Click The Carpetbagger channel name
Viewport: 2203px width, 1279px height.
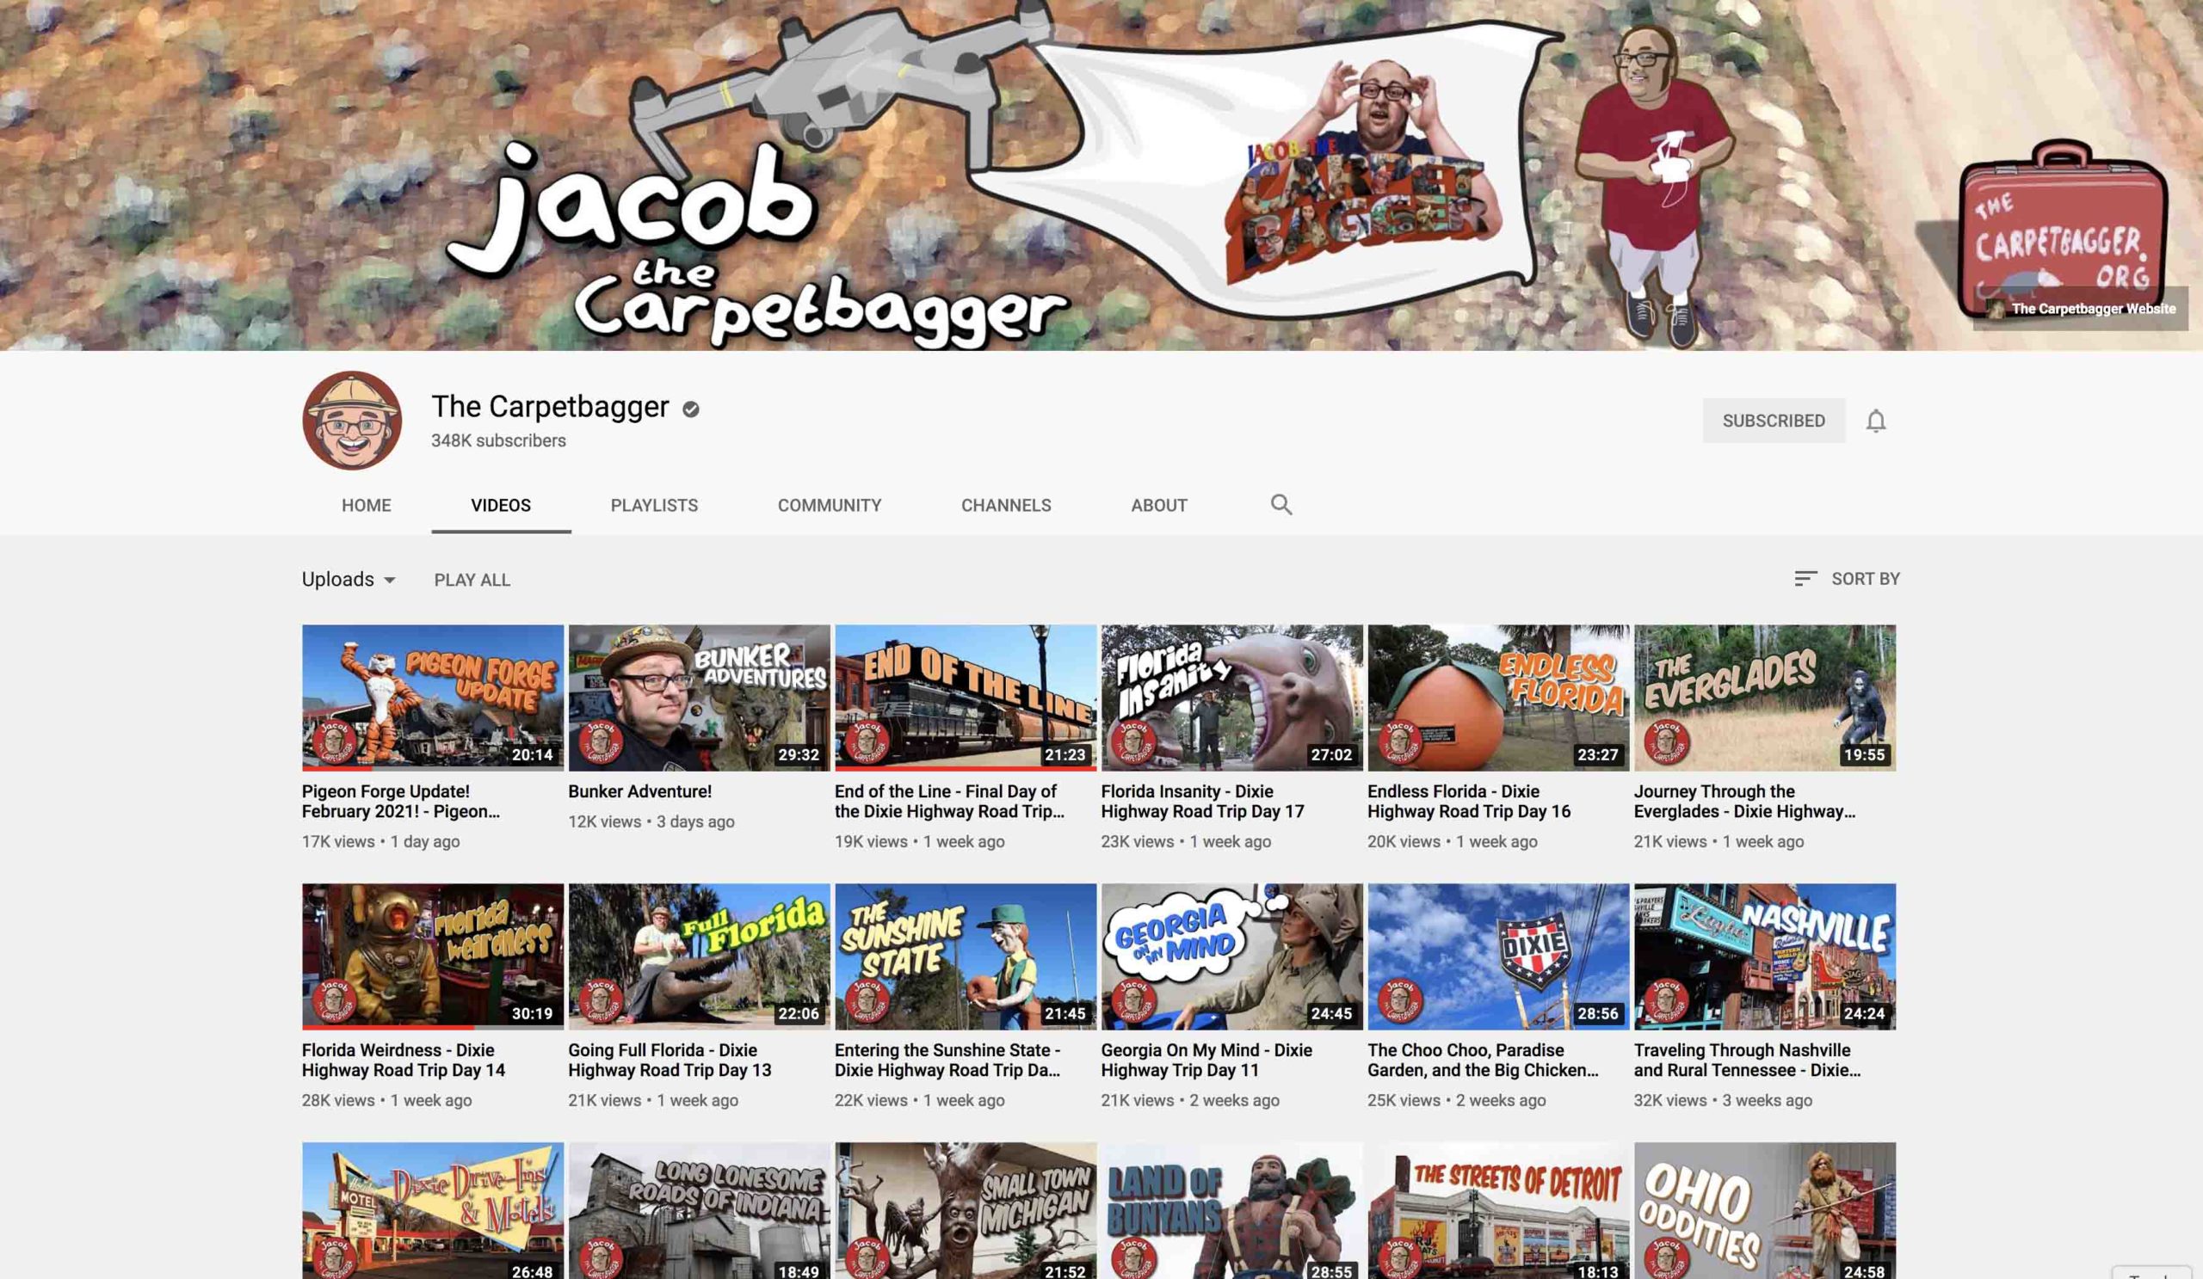pos(550,406)
